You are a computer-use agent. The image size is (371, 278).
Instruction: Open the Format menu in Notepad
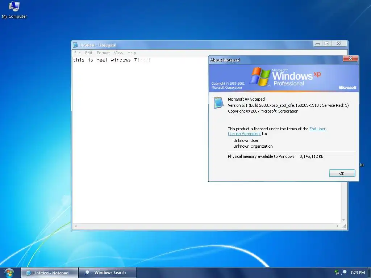coord(103,53)
